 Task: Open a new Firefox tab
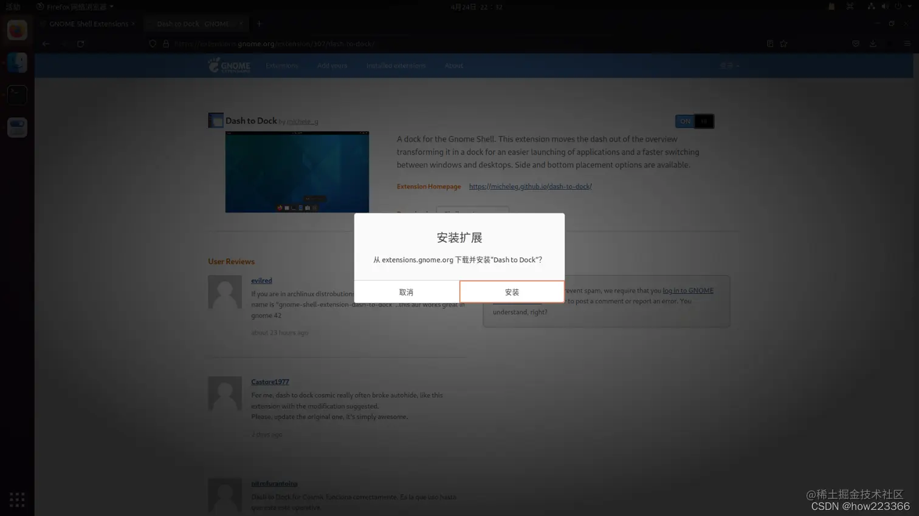(x=259, y=24)
